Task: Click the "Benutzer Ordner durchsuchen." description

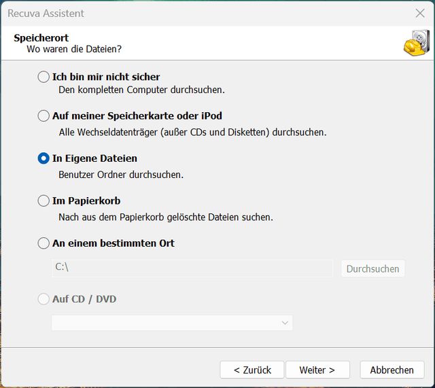Action: tap(121, 175)
